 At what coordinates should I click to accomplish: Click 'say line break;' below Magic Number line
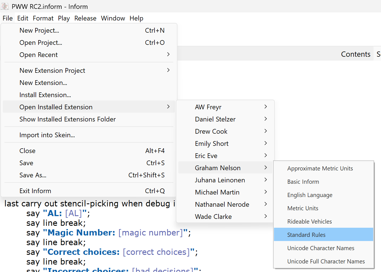56,242
